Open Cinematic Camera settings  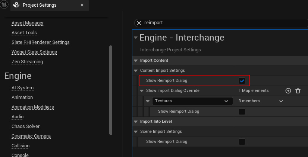click(x=31, y=136)
